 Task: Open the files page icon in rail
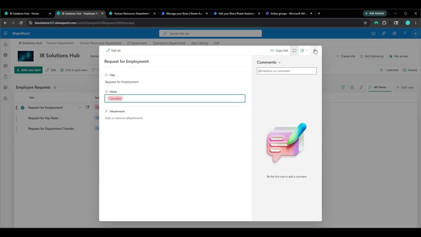click(5, 77)
